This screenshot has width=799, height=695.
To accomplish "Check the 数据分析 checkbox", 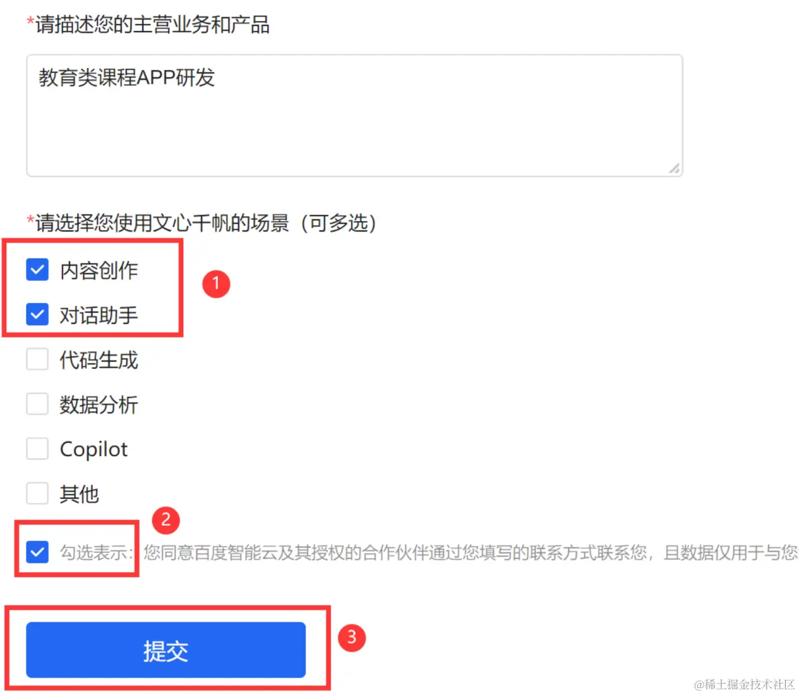I will coord(37,404).
